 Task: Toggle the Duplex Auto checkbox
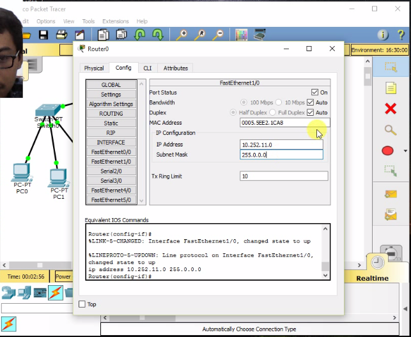[310, 113]
